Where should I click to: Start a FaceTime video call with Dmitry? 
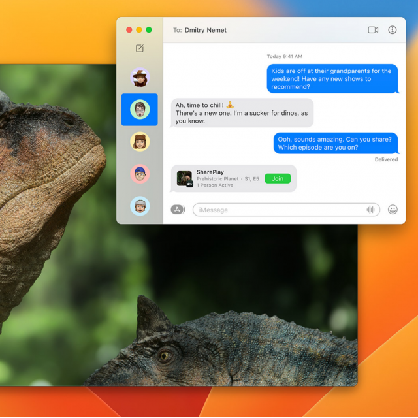coord(373,30)
